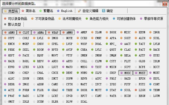Select the EXPL data type
The height and width of the screenshot is (105, 169).
155,79
